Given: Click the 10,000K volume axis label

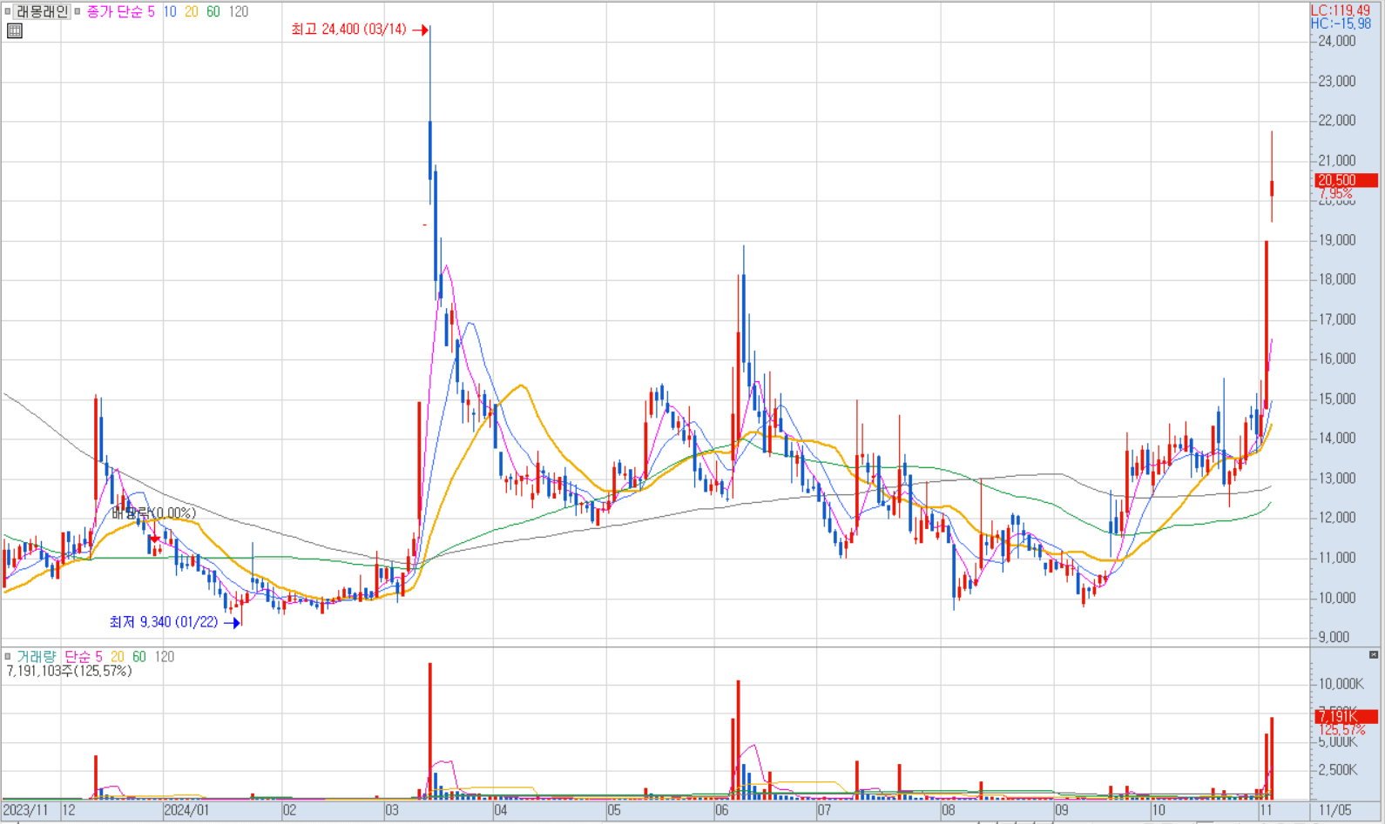Looking at the screenshot, I should pos(1340,684).
